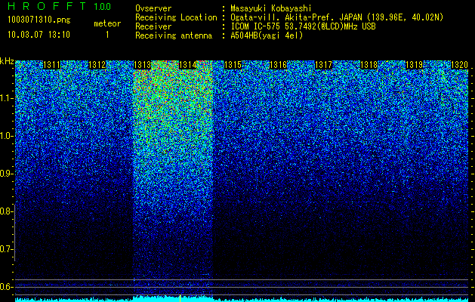Screen dimensions: 475x302
Task: Click the 1.0 frequency axis label
Action: [x=6, y=136]
